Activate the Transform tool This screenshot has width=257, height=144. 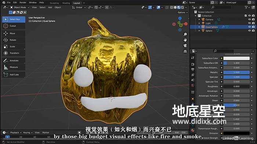click(14, 53)
